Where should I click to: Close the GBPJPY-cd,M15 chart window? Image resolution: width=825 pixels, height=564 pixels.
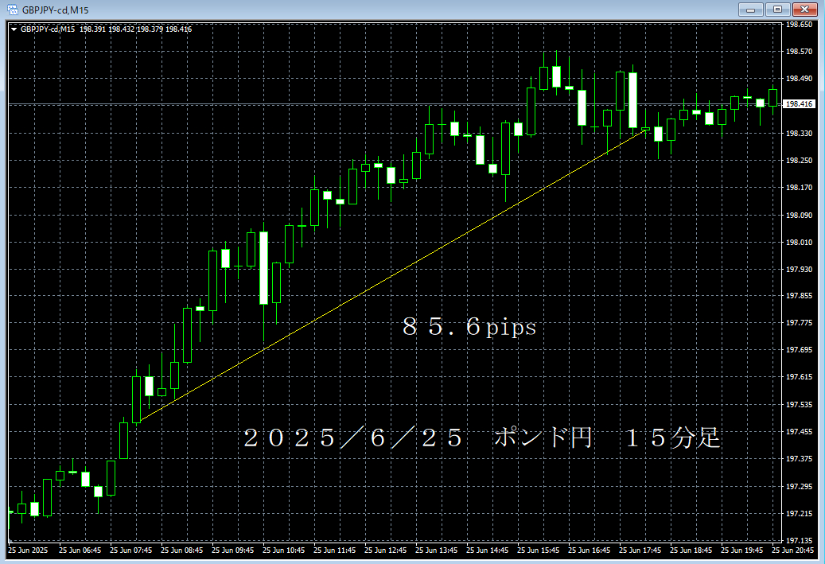(x=804, y=10)
